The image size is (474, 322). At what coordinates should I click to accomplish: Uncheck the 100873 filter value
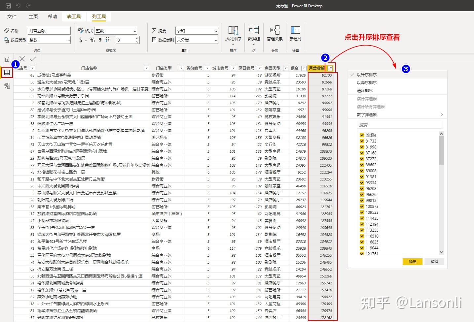point(362,206)
